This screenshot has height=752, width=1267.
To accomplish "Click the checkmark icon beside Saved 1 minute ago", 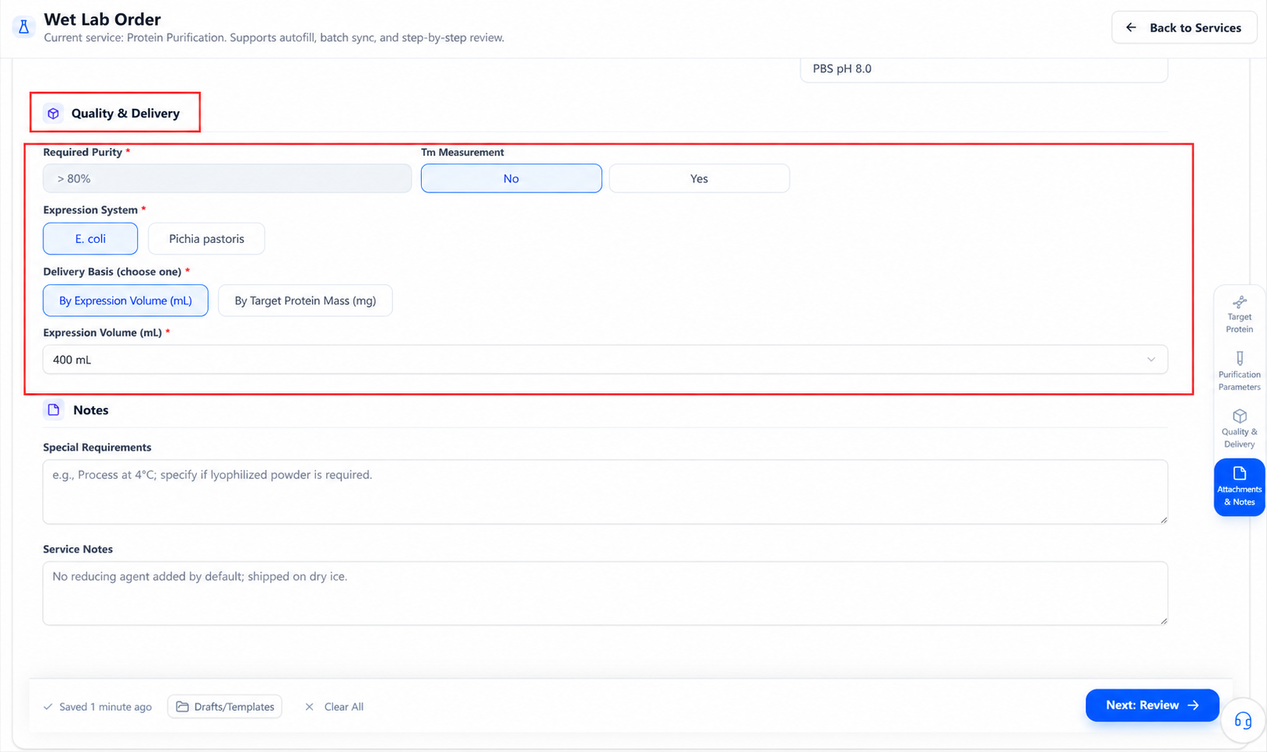I will point(48,707).
